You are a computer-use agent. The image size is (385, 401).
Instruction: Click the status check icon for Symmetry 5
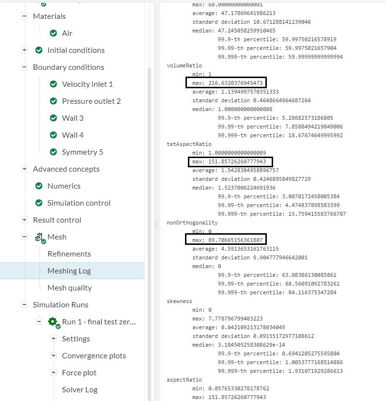click(53, 152)
